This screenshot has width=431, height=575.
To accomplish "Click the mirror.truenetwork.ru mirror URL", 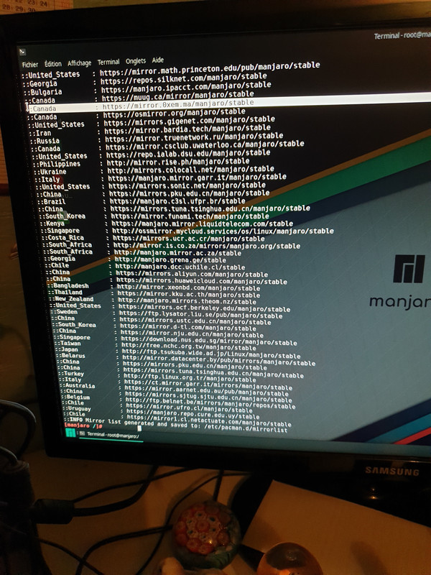I will click(194, 137).
